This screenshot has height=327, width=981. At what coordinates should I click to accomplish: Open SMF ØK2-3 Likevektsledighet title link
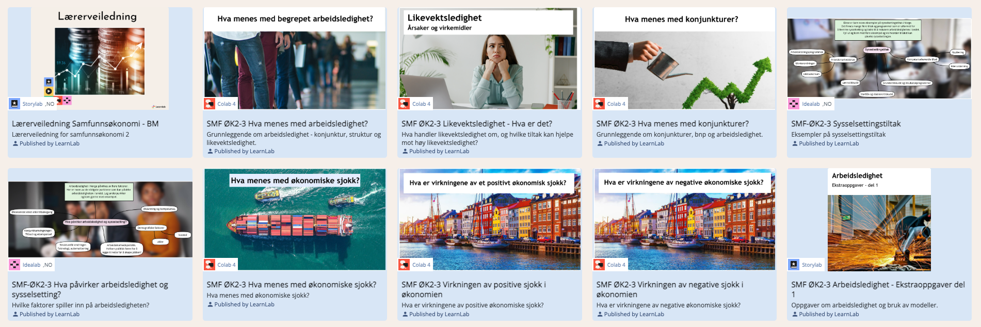tap(477, 124)
